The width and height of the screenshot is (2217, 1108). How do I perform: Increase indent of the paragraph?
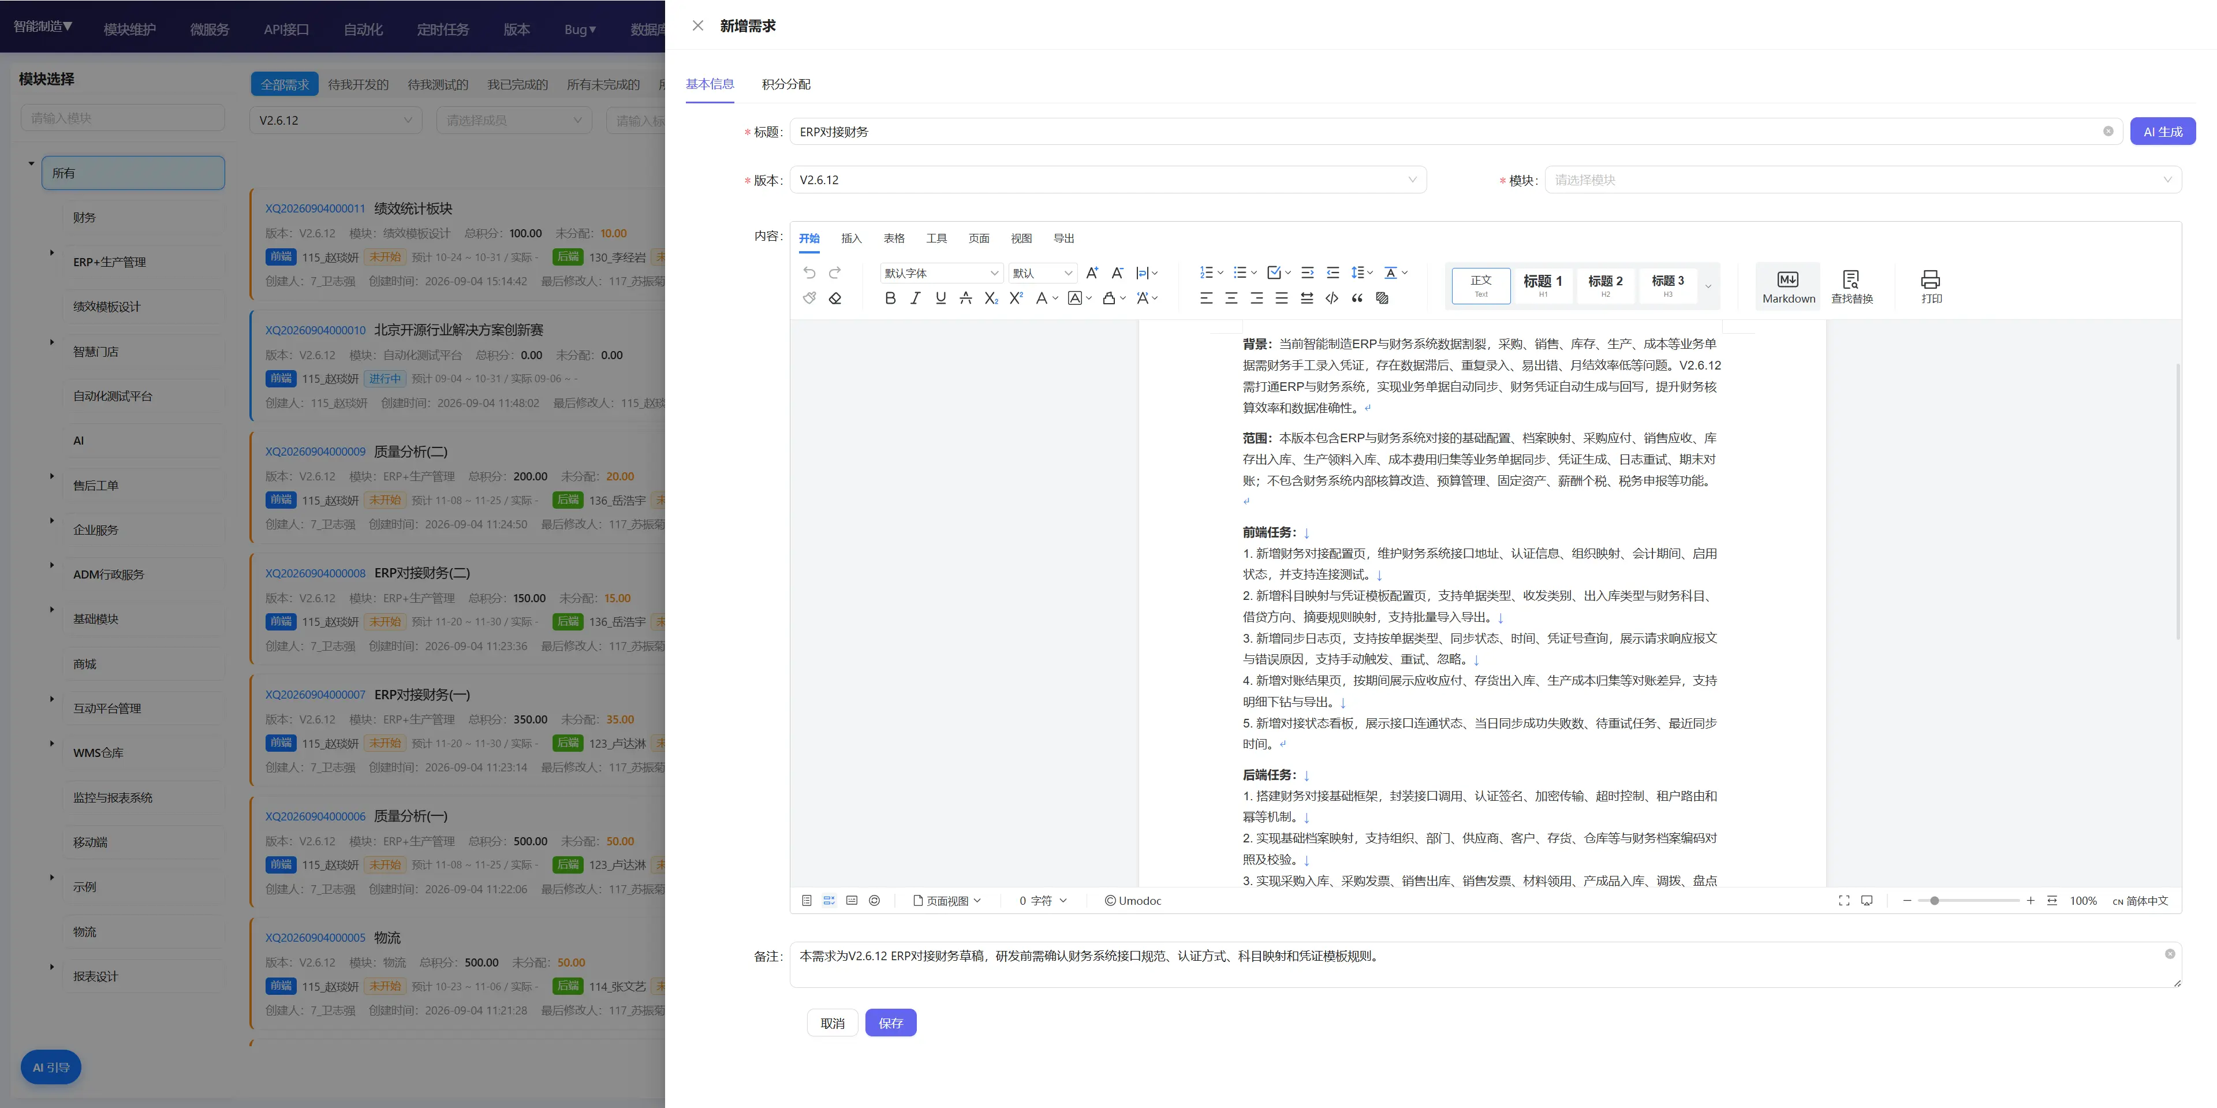pyautogui.click(x=1307, y=273)
